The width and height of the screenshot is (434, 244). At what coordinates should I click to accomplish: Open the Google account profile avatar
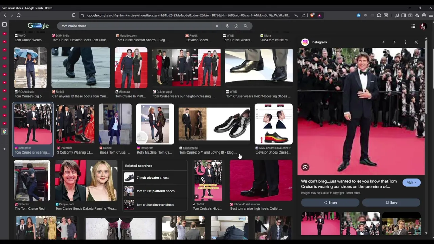point(423,26)
